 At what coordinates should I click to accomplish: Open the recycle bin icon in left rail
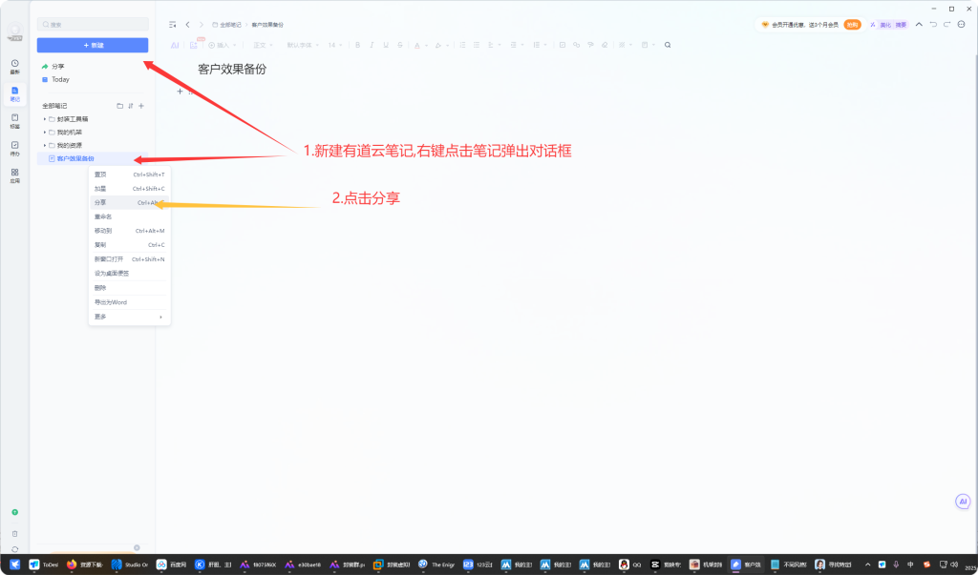tap(15, 534)
